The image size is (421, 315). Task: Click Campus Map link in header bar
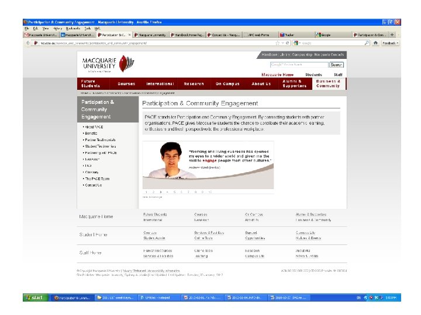coord(302,55)
